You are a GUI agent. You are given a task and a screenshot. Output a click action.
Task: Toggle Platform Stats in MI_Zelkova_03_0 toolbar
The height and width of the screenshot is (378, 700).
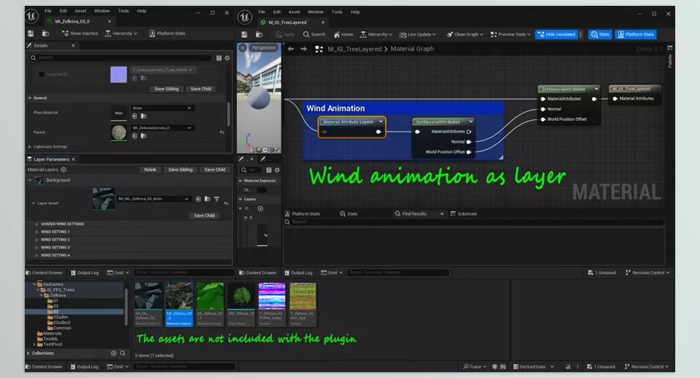point(167,34)
